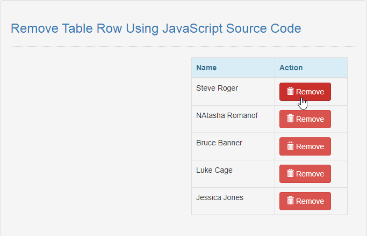
Task: Remove the Jessica Jones row using its button
Action: [x=305, y=201]
